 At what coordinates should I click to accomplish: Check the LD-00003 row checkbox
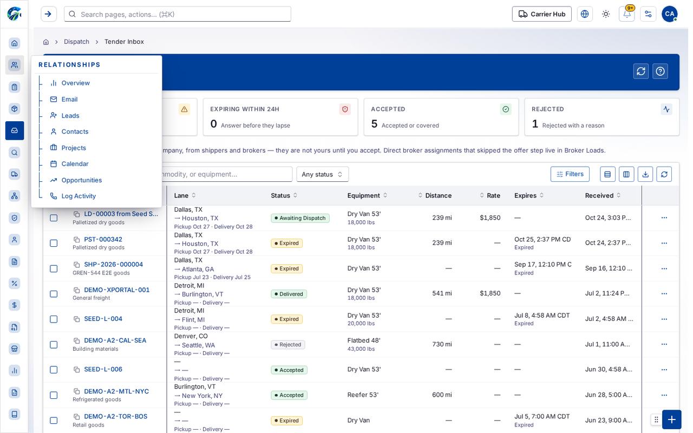54,218
